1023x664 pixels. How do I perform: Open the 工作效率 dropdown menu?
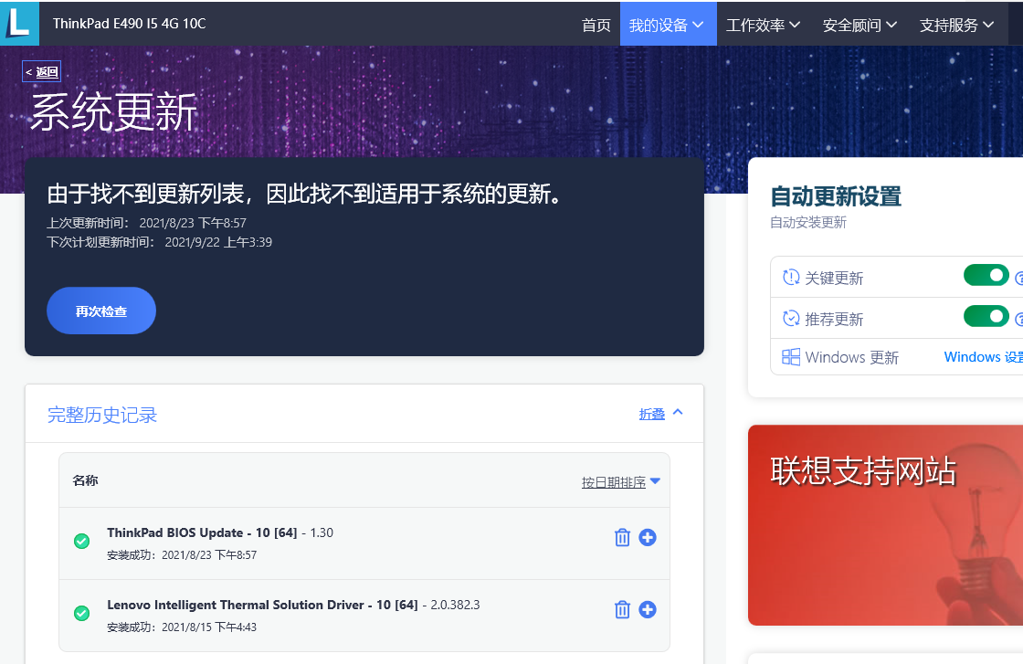coord(764,25)
